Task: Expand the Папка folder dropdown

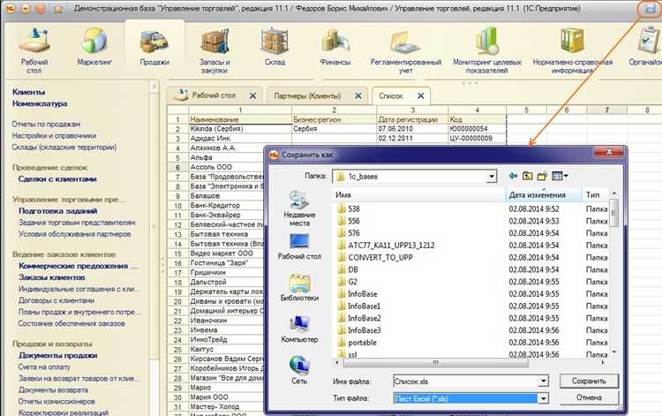Action: (492, 177)
